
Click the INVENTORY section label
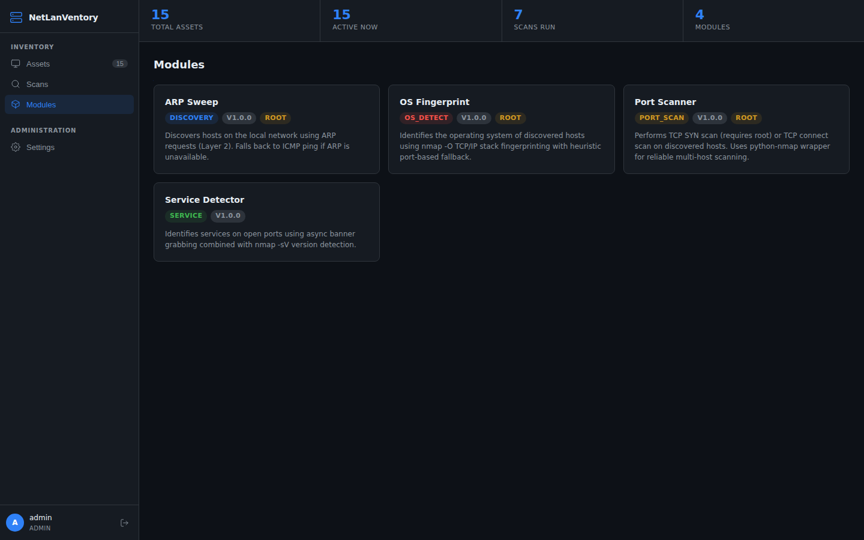click(32, 47)
